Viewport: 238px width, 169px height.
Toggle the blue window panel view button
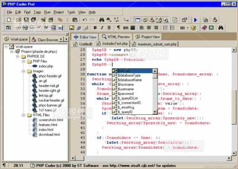138,20
